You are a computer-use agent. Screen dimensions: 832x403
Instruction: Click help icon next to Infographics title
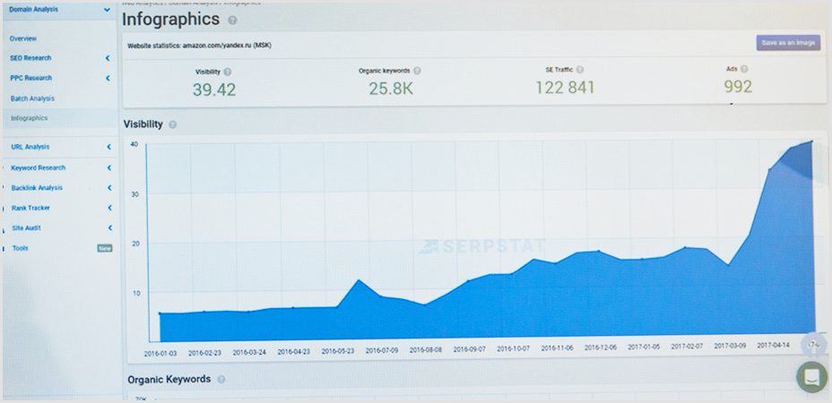[x=233, y=20]
